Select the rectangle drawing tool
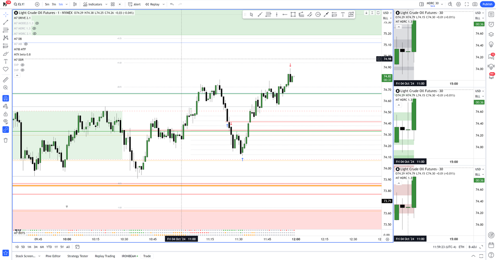Image resolution: width=496 pixels, height=260 pixels. [x=293, y=14]
